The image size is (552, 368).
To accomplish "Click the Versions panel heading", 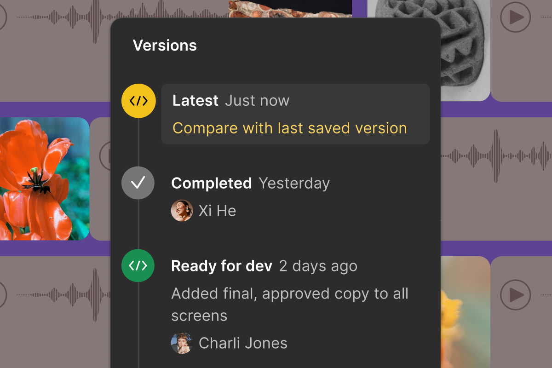I will click(x=165, y=45).
